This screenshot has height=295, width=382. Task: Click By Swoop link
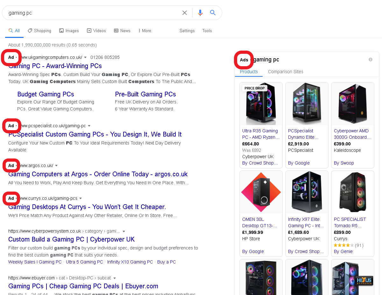[344, 163]
